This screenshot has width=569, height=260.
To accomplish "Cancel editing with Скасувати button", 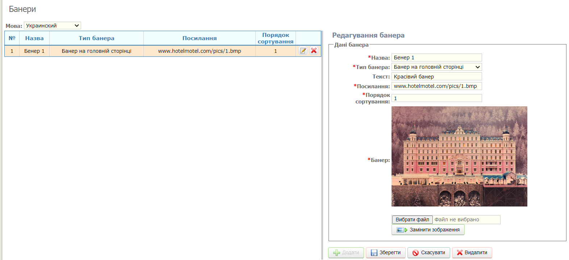I will click(x=429, y=253).
